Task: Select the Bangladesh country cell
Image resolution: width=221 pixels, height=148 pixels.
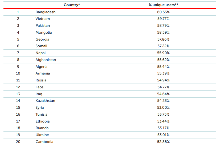Action: (45, 12)
